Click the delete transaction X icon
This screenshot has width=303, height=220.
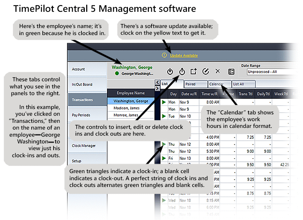coord(217,71)
